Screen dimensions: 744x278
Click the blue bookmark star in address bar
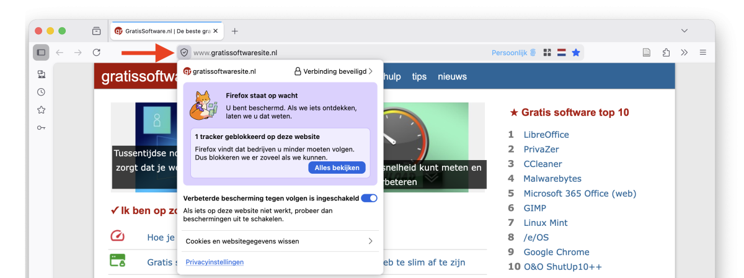point(576,53)
